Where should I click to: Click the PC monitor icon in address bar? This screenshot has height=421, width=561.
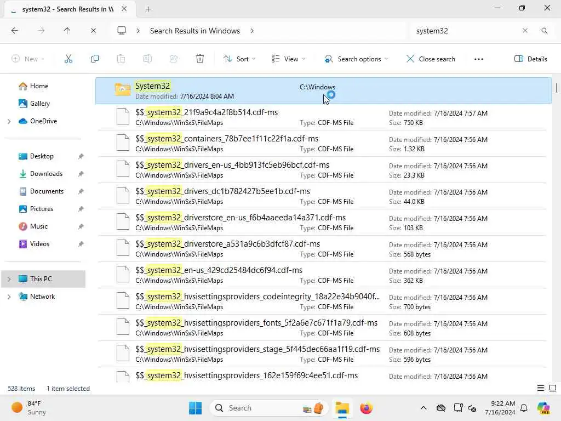click(x=122, y=31)
